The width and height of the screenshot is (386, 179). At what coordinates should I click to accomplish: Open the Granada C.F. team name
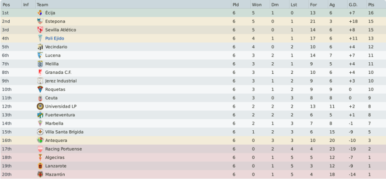pos(58,72)
